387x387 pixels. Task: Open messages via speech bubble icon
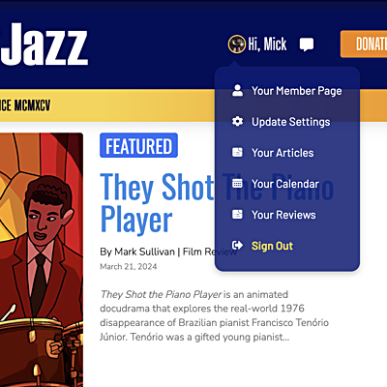[x=307, y=45]
